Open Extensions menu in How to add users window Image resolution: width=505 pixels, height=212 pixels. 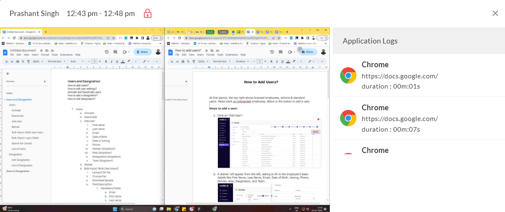pyautogui.click(x=231, y=55)
